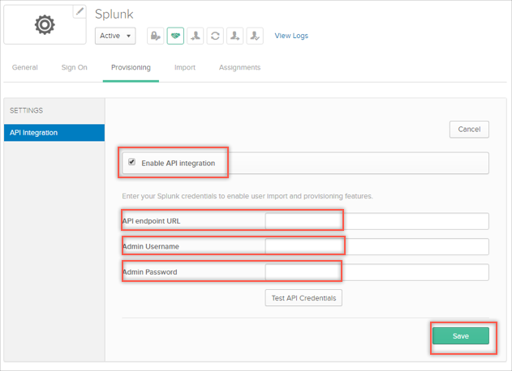The image size is (512, 371).
Task: Click the user with arrow icon
Action: pos(234,36)
